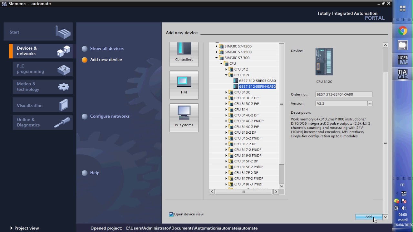This screenshot has height=232, width=413.
Task: Click the Add new device panel scroll-up arrow
Action: pos(385,45)
